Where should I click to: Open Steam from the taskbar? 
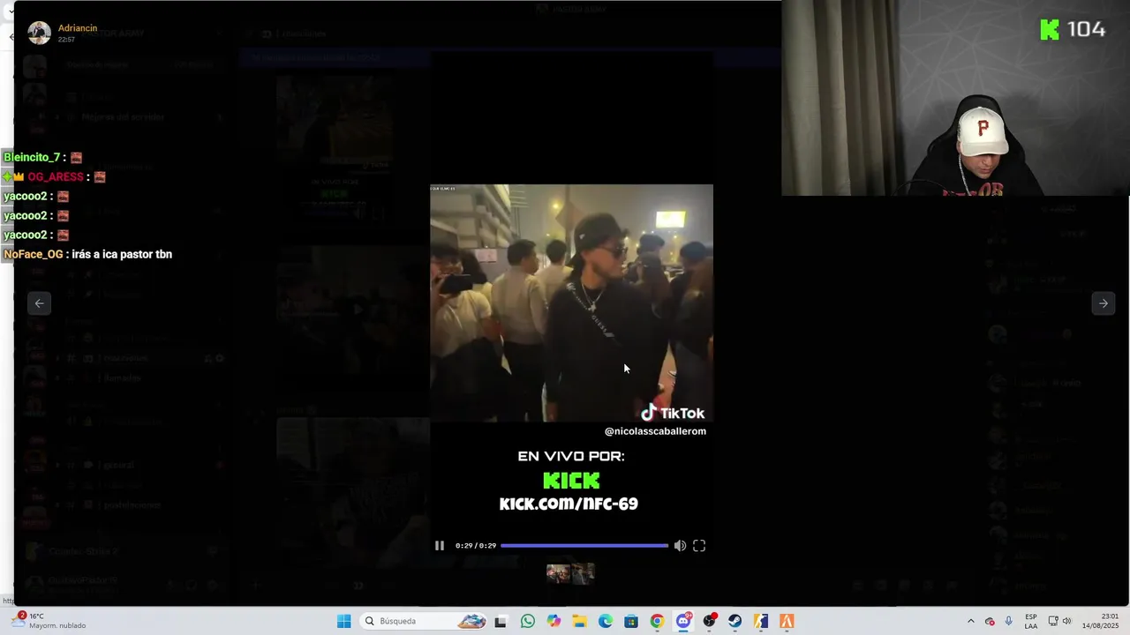(x=734, y=621)
